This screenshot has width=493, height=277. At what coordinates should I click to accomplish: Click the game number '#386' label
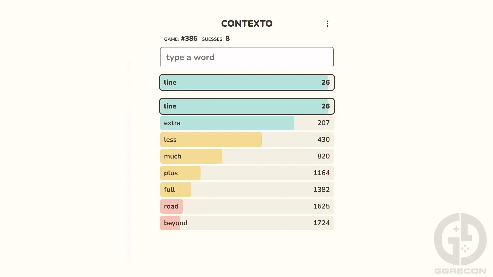point(189,38)
